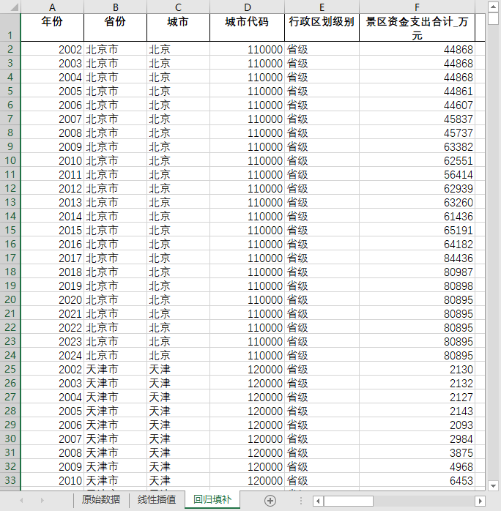
Task: Switch to the 原始数据 sheet tab
Action: coord(101,500)
